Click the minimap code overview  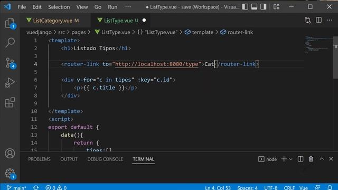click(318, 45)
